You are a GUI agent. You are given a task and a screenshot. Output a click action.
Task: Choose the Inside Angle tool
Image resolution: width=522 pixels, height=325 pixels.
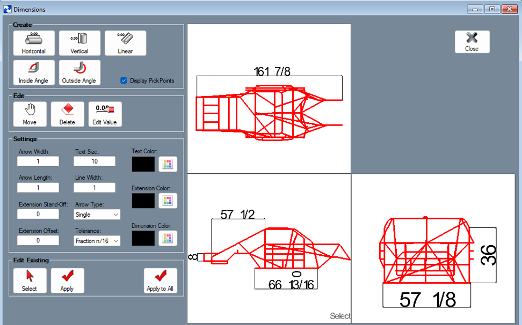34,72
